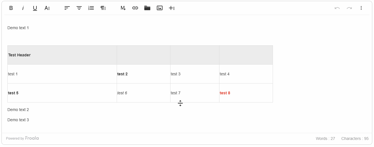
Task: Click the Insert Image icon
Action: [x=160, y=8]
